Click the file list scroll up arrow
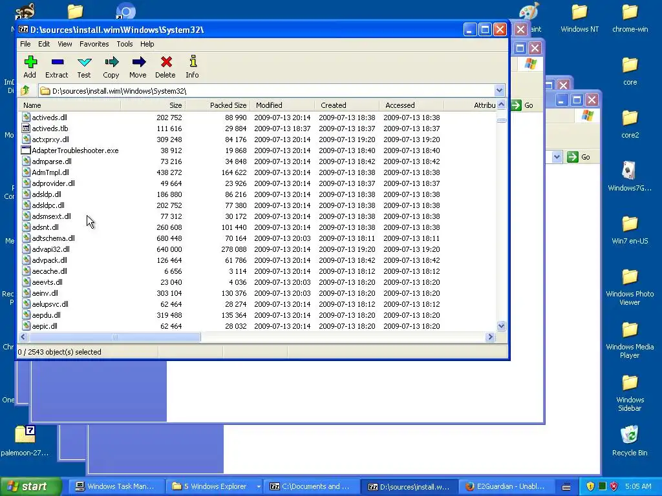The image size is (662, 496). point(501,105)
